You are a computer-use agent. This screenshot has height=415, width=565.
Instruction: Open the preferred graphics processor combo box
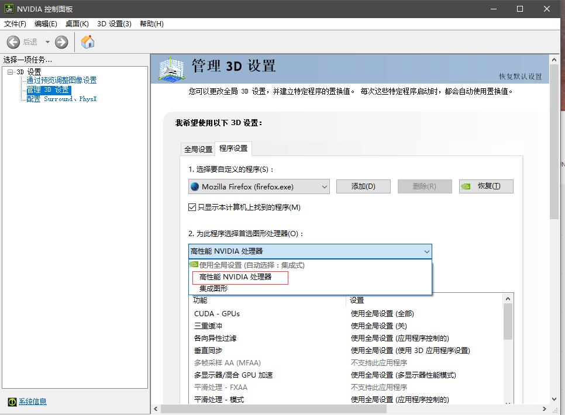(310, 251)
